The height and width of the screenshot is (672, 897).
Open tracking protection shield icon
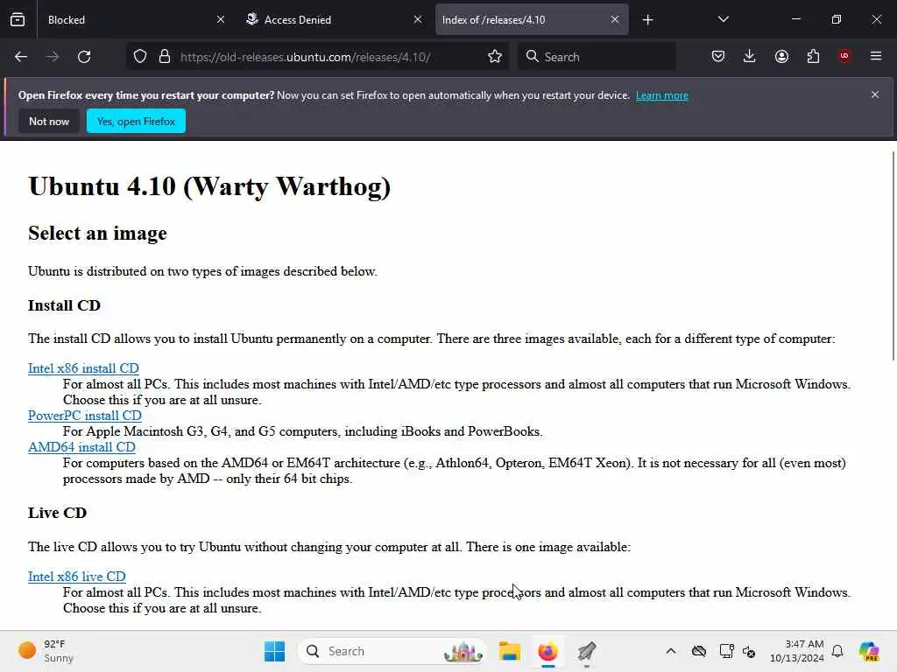(140, 57)
